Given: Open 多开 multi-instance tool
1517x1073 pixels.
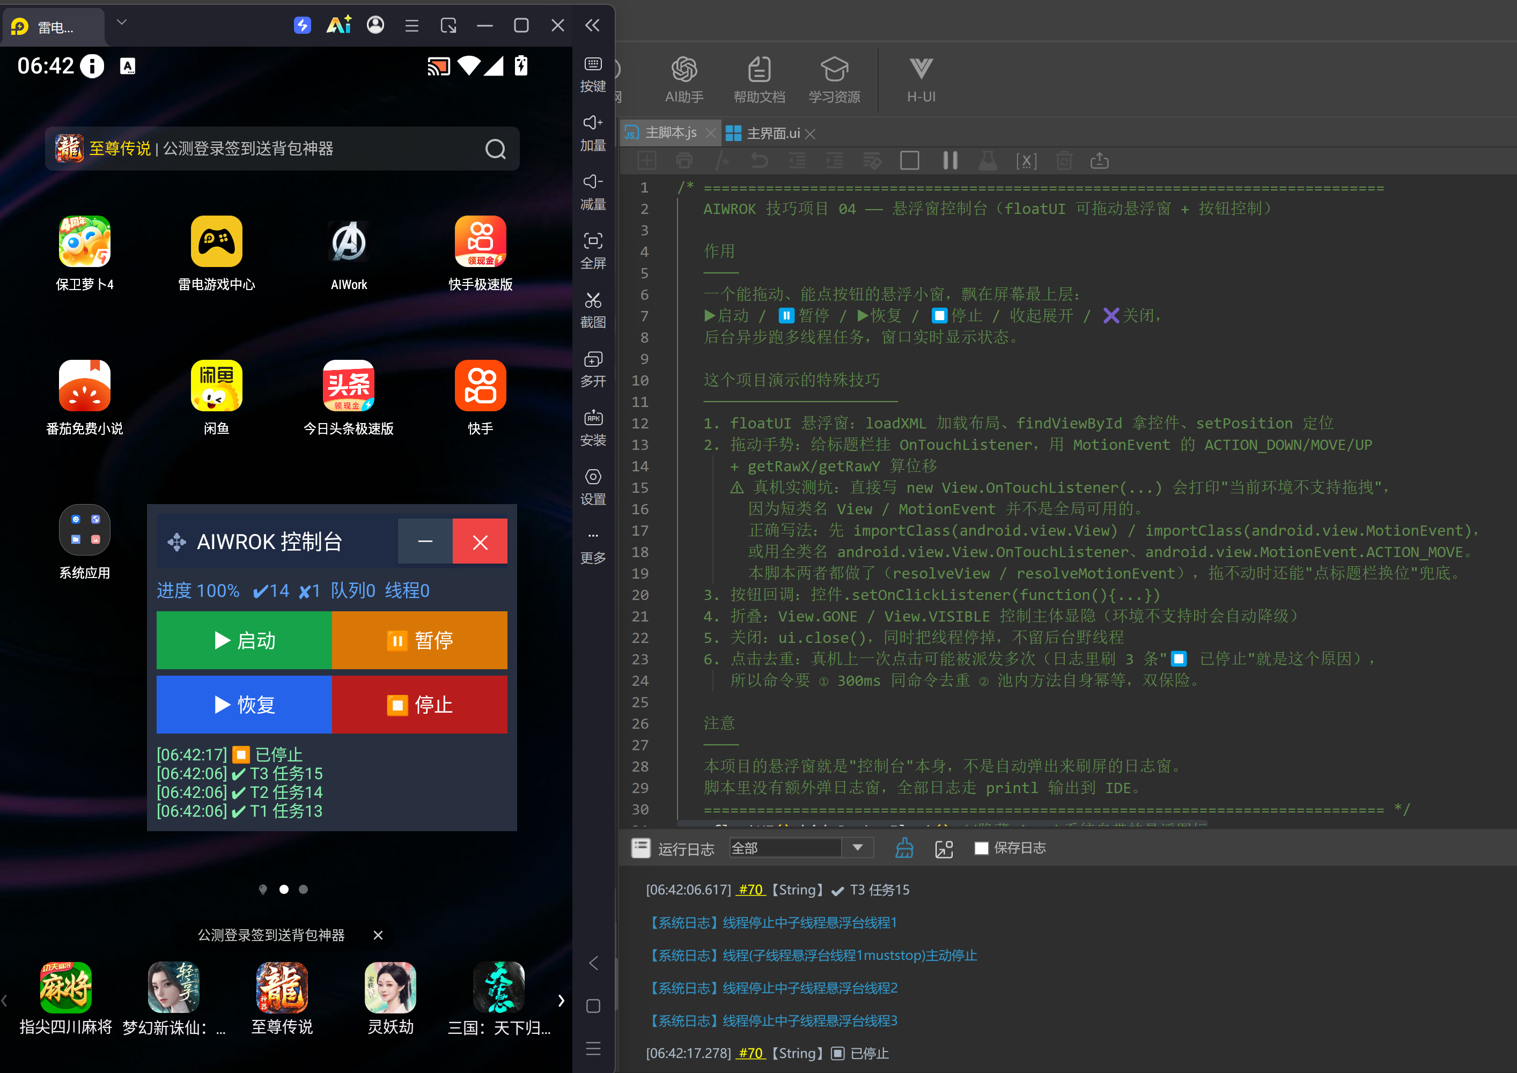Looking at the screenshot, I should [593, 369].
